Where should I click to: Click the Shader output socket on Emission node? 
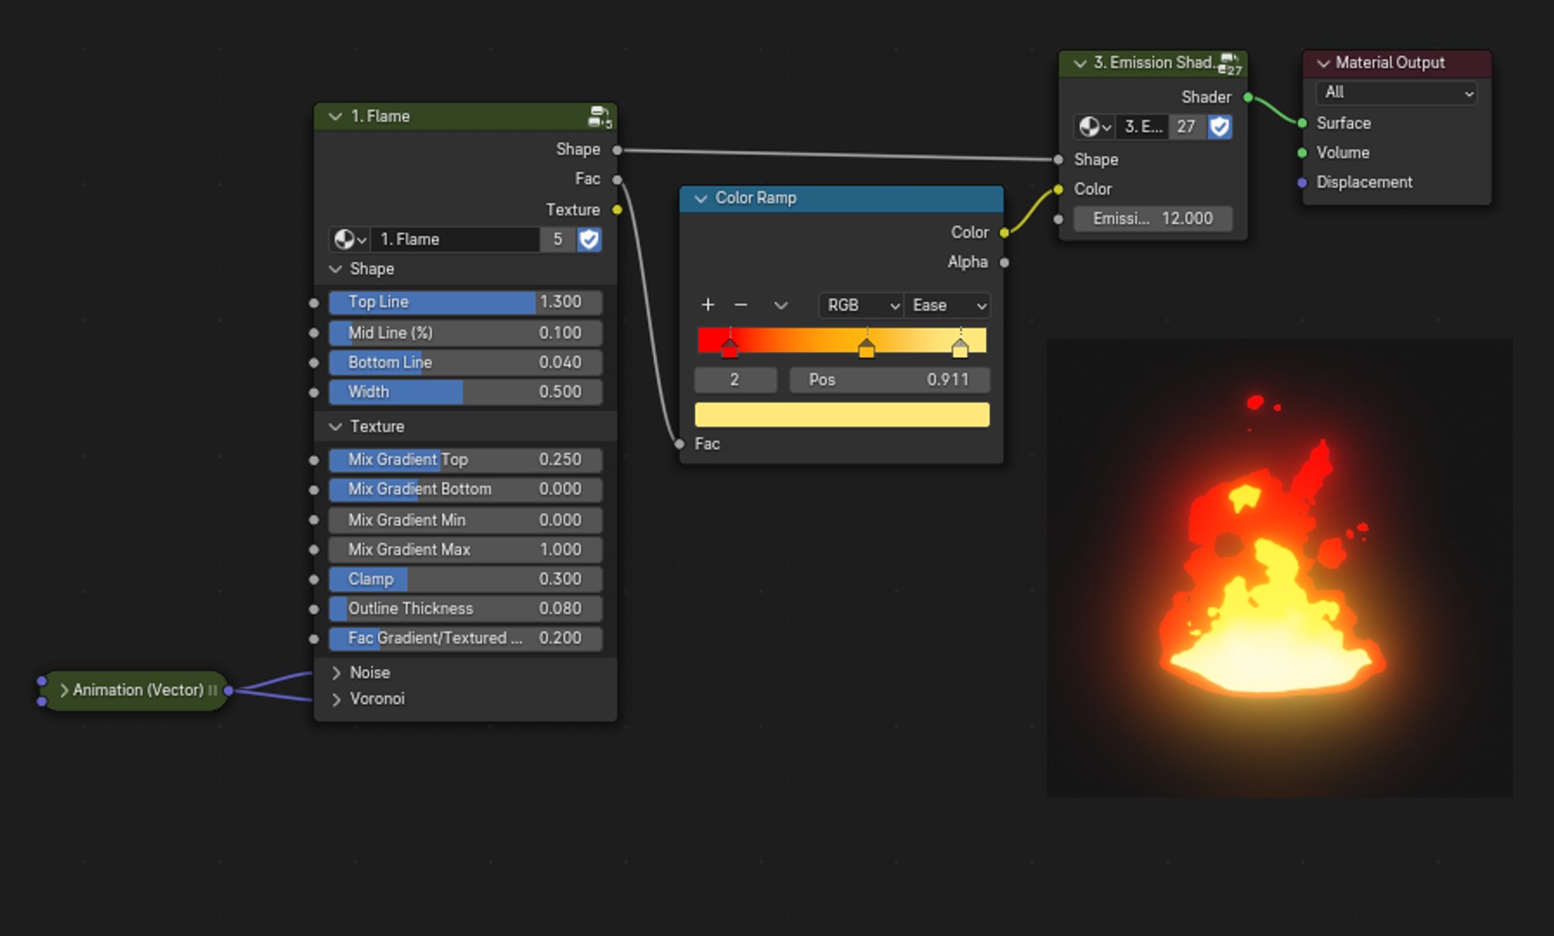click(1248, 97)
